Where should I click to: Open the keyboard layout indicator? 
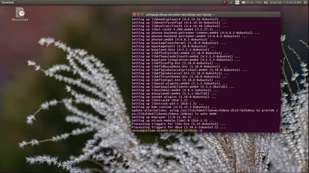pyautogui.click(x=237, y=2)
